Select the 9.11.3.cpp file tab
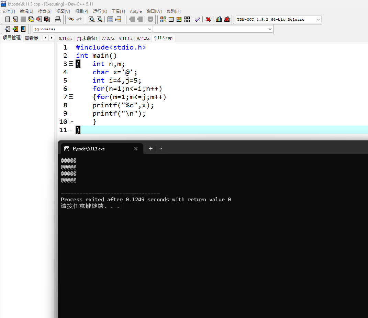Viewport: 368px width, 318px height. coord(163,38)
